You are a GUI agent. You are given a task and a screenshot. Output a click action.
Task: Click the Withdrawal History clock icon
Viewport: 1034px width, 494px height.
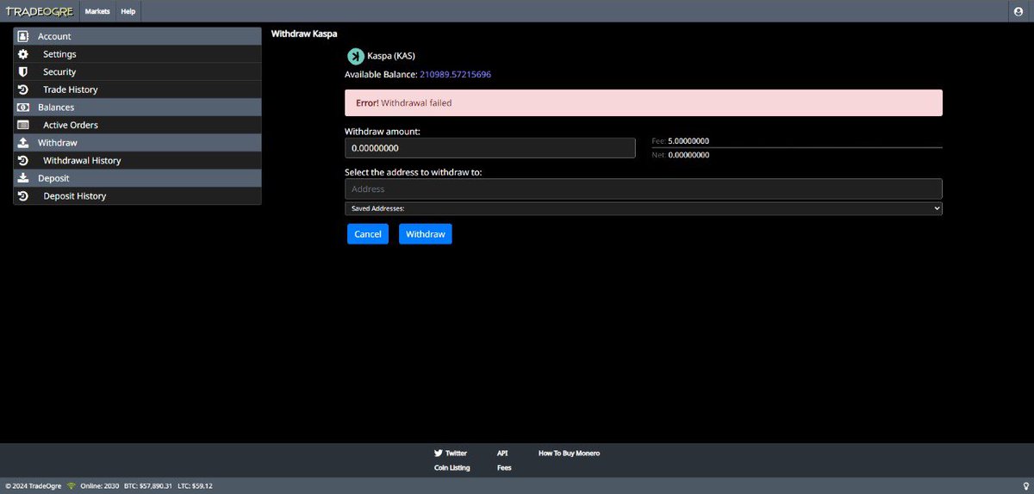pyautogui.click(x=23, y=161)
